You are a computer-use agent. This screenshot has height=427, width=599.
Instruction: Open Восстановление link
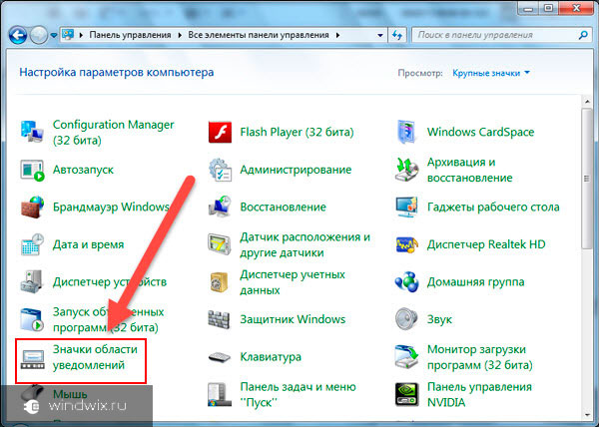pos(284,207)
